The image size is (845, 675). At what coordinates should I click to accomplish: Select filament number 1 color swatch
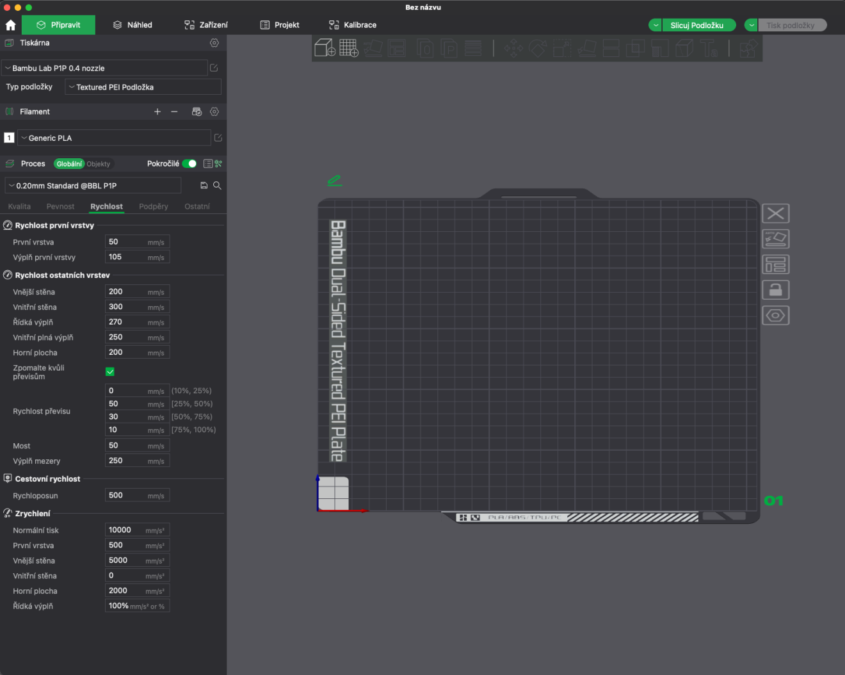coord(9,138)
